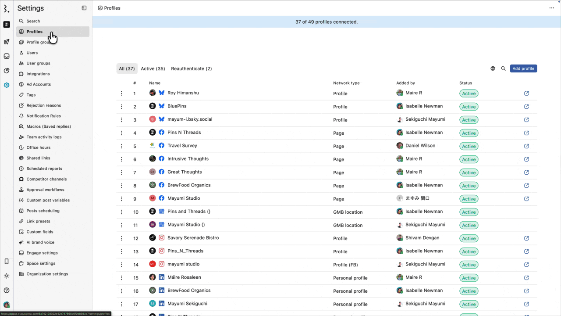561x316 pixels.
Task: Open Ad Accounts in settings sidebar
Action: click(39, 84)
